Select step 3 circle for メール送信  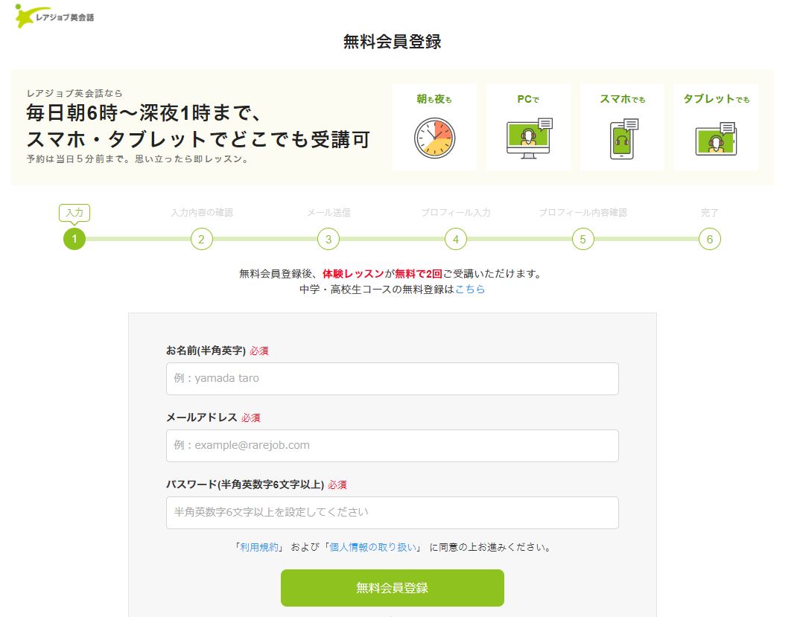(328, 239)
